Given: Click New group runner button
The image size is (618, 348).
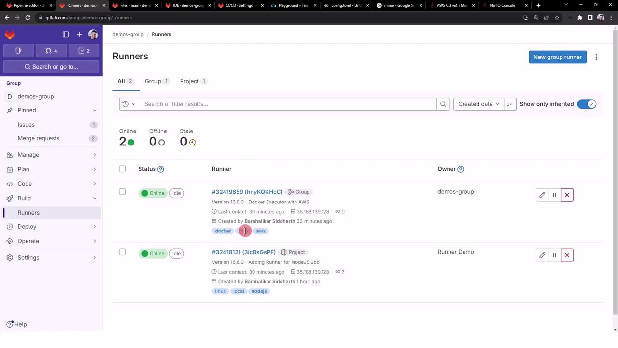Looking at the screenshot, I should pos(558,57).
